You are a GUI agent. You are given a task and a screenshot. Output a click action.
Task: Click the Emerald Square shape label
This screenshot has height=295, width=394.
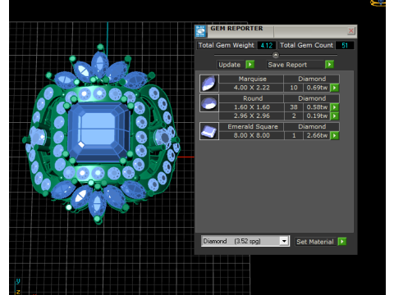pyautogui.click(x=252, y=126)
